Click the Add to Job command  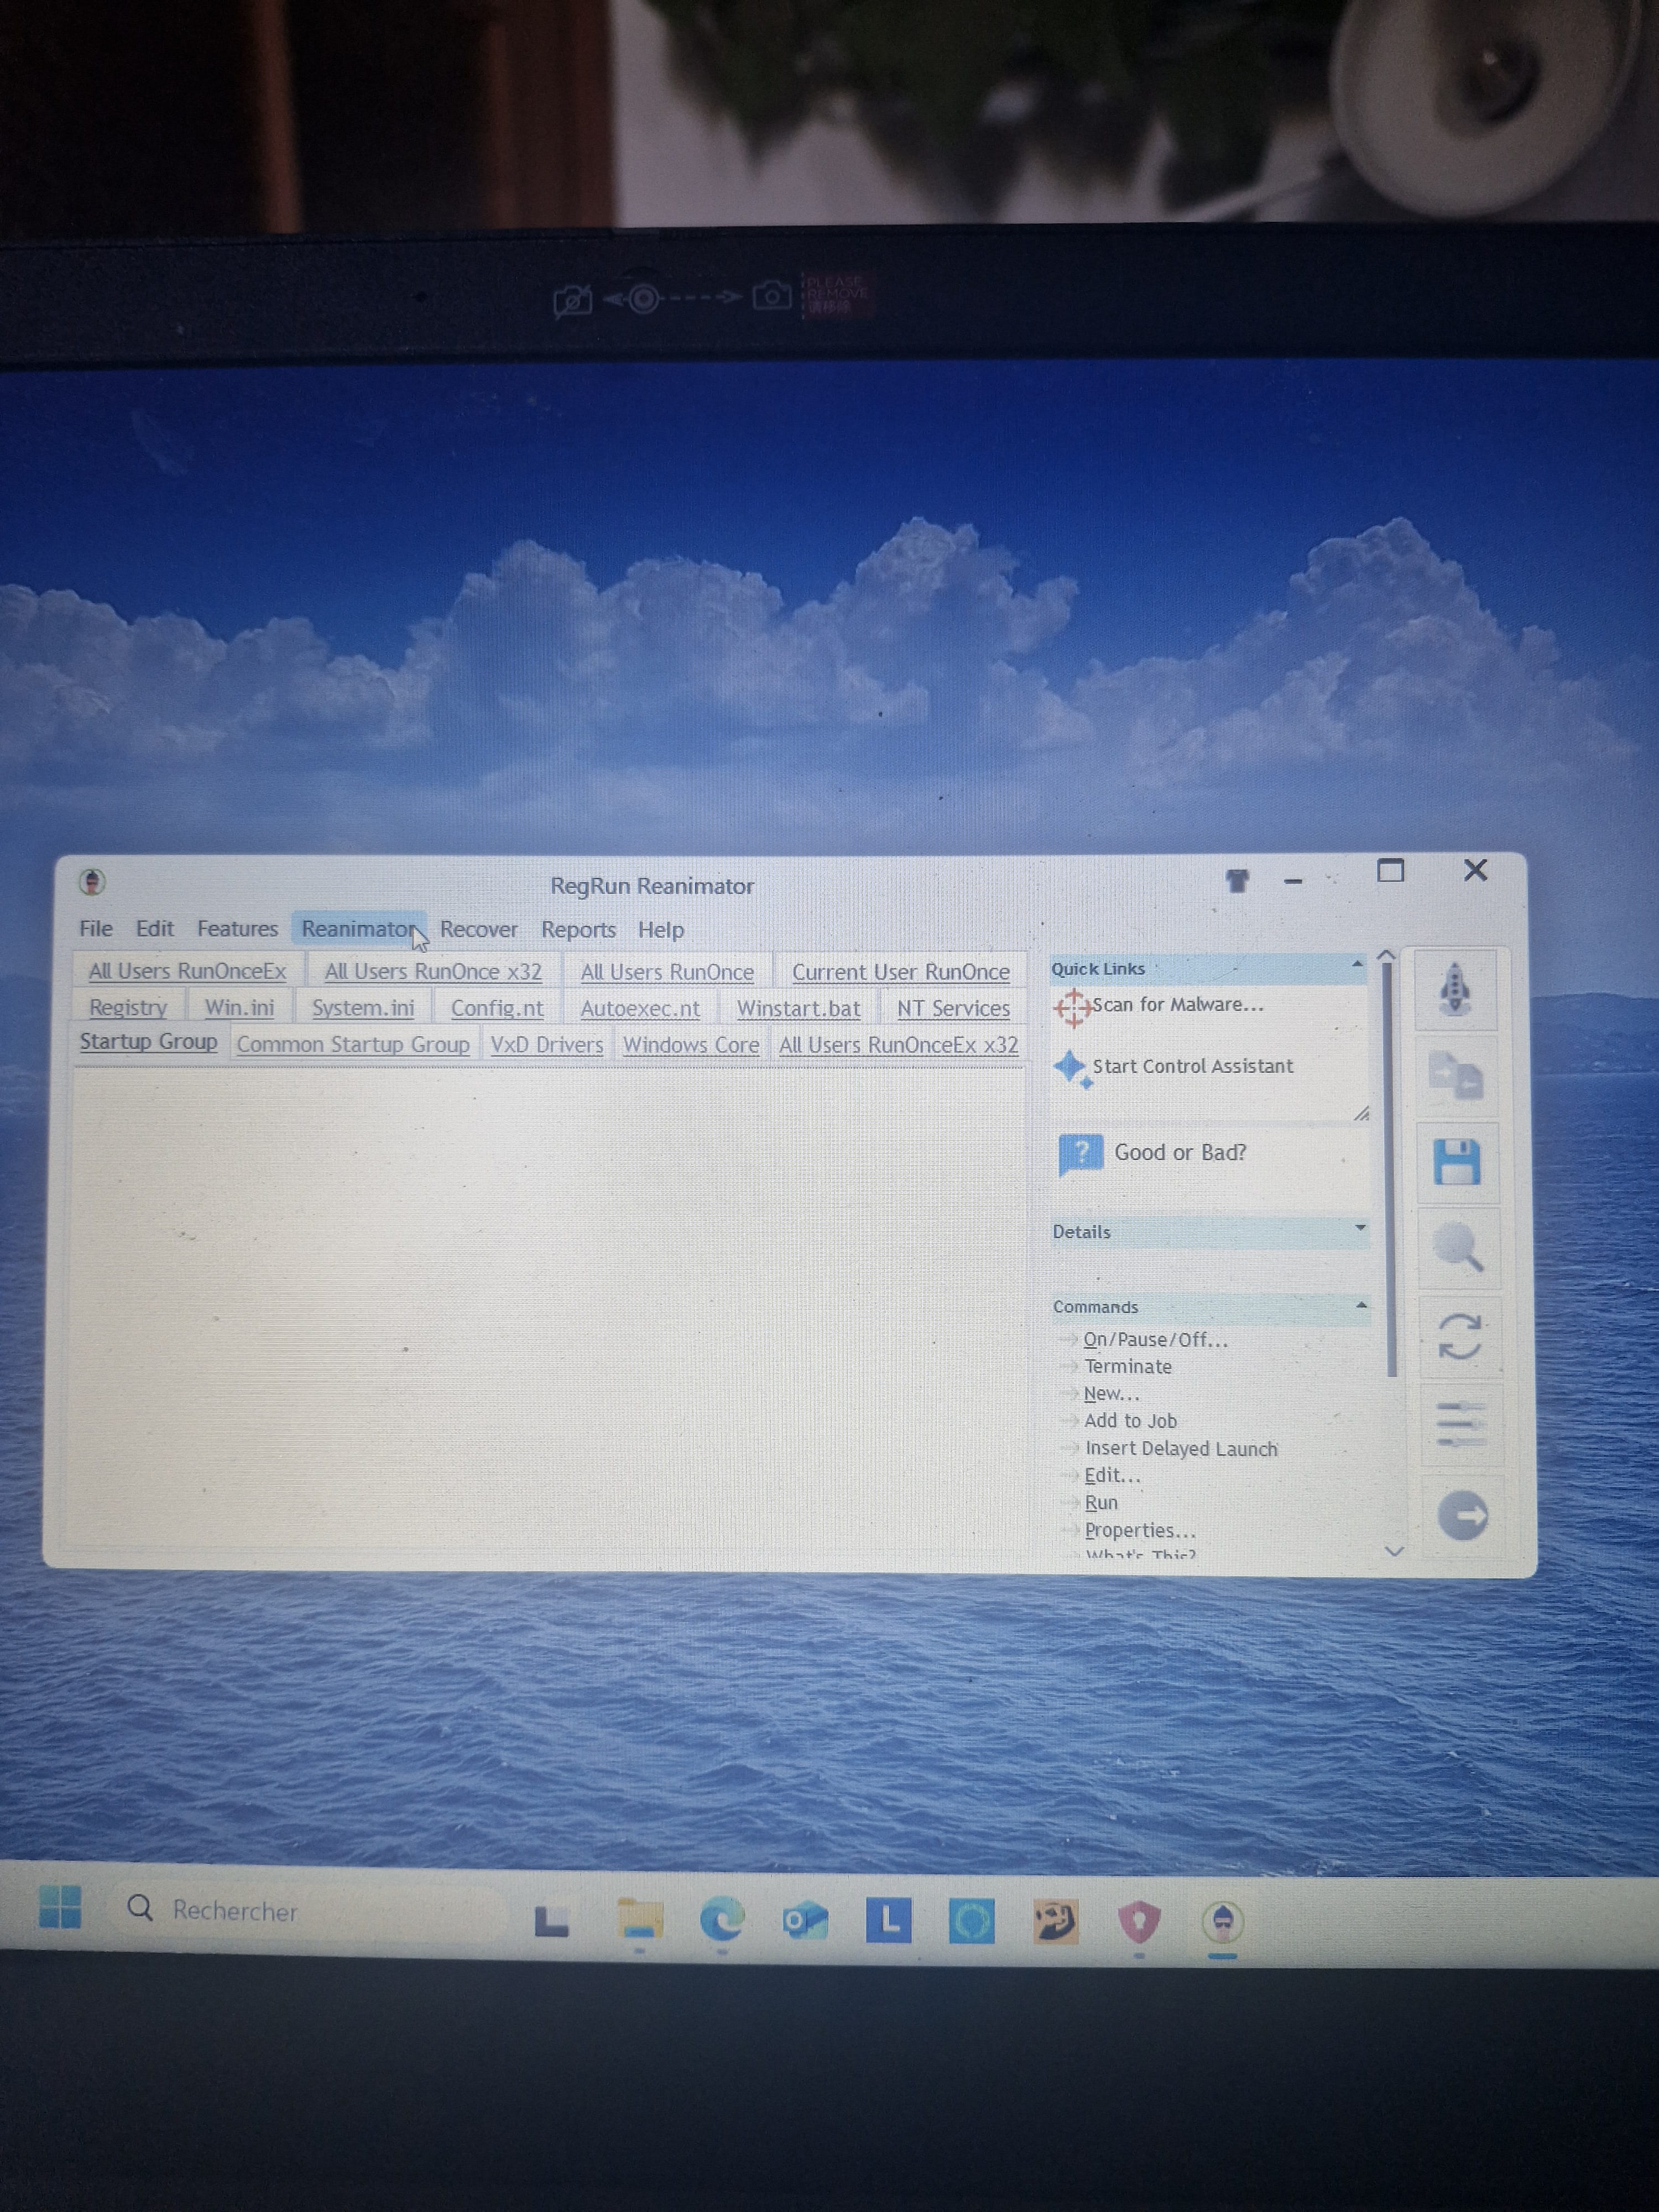(1130, 1420)
